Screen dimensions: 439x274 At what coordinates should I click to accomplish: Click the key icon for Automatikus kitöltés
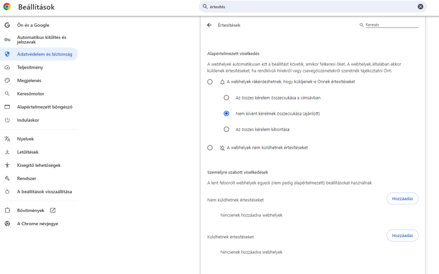(7, 40)
